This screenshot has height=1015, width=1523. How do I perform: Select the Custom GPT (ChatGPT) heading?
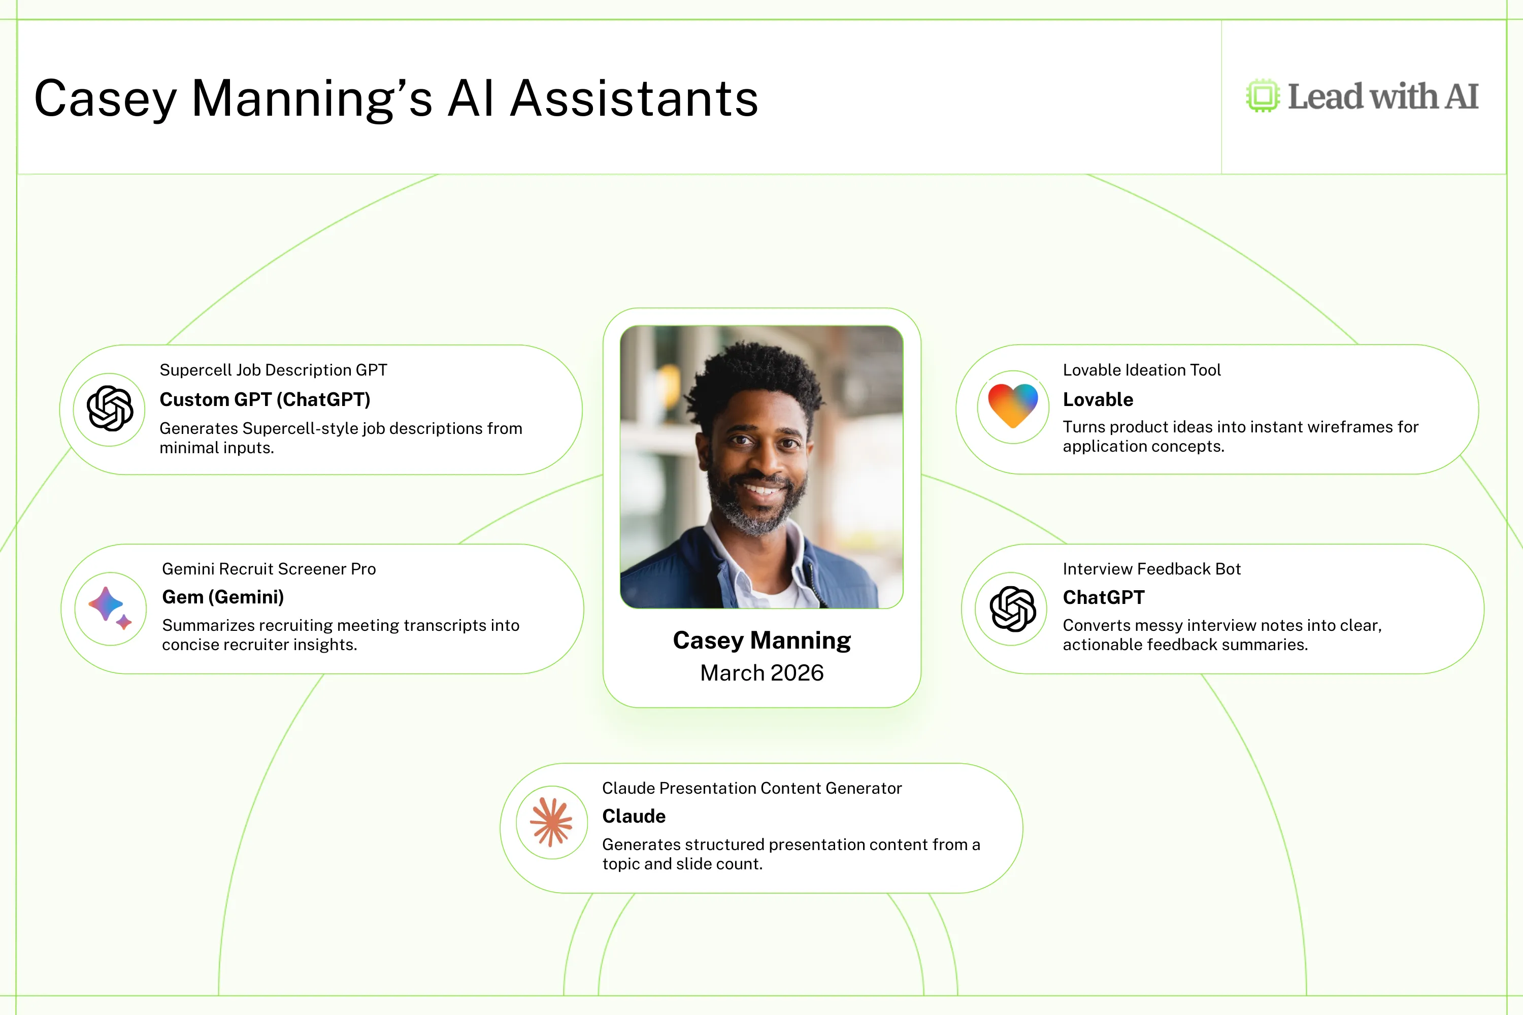click(265, 399)
